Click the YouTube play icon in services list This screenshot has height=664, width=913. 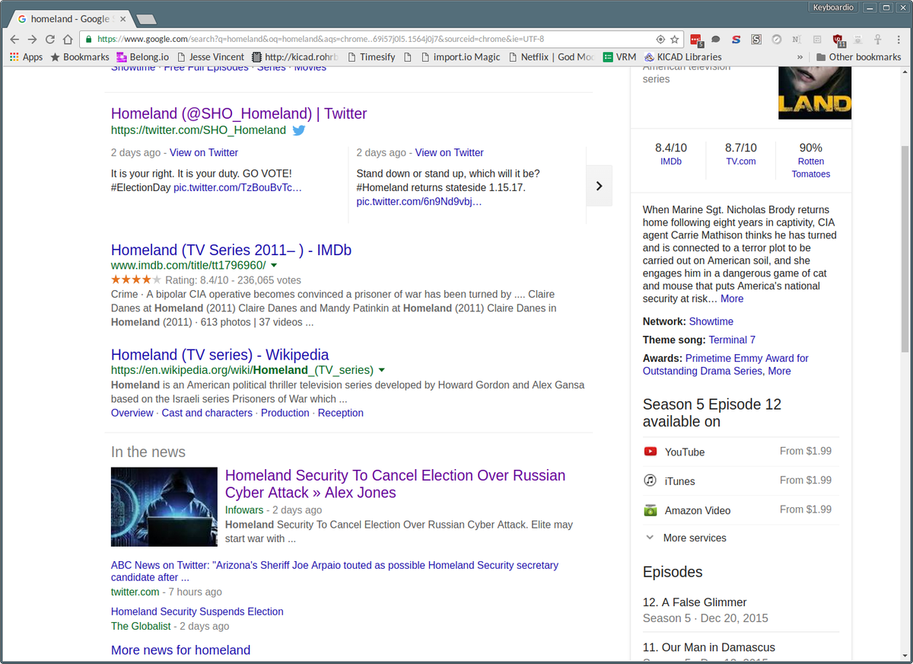pyautogui.click(x=650, y=452)
